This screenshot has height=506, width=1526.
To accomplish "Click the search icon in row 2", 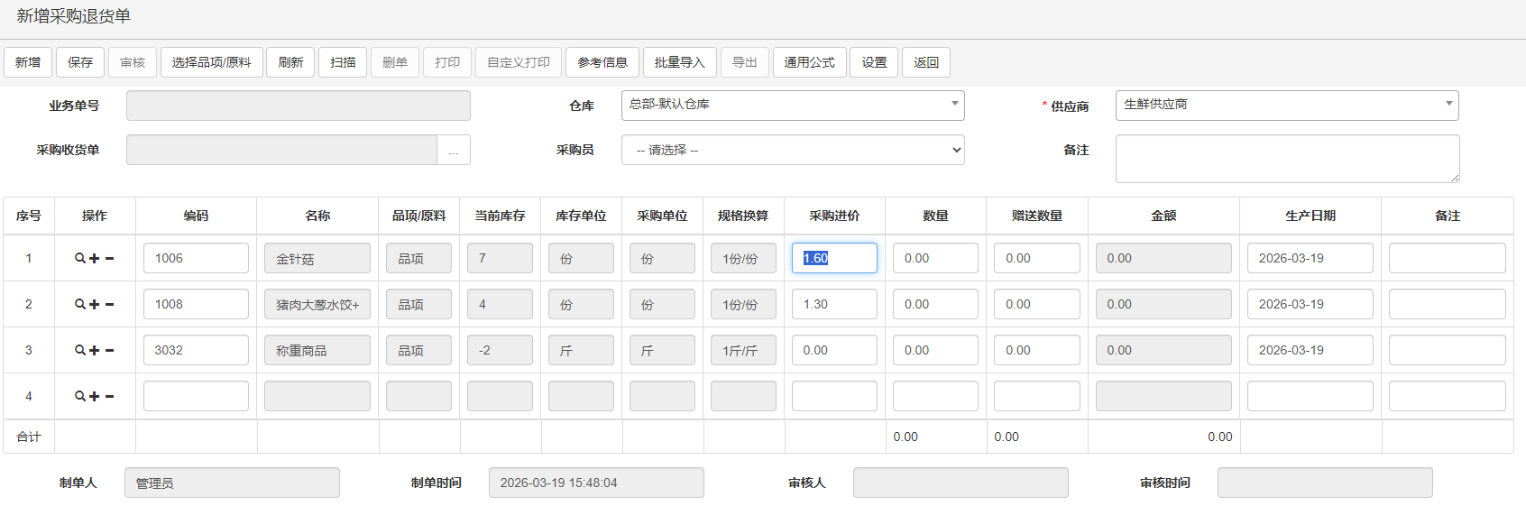I will point(80,305).
